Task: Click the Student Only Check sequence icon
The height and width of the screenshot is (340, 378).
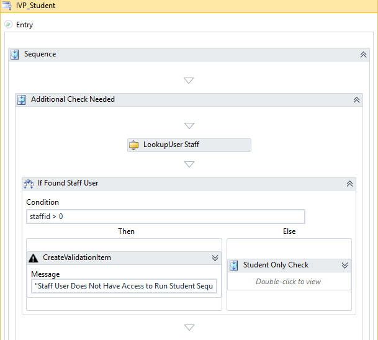Action: [x=234, y=266]
